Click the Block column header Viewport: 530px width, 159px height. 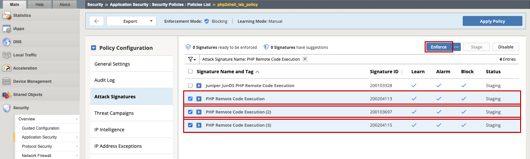click(467, 72)
